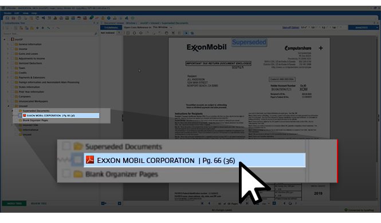Image resolution: width=381 pixels, height=223 pixels.
Task: Click the save icon in main toolbar
Action: tap(7, 18)
